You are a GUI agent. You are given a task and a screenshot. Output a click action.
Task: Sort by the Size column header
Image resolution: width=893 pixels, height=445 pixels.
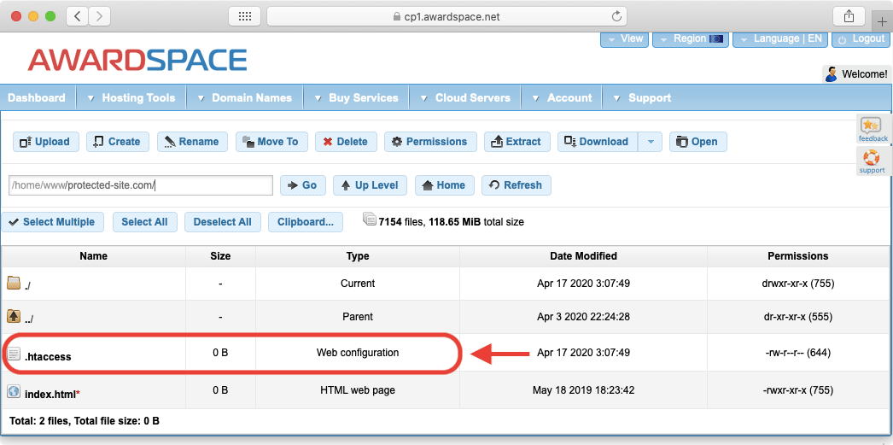click(x=220, y=256)
